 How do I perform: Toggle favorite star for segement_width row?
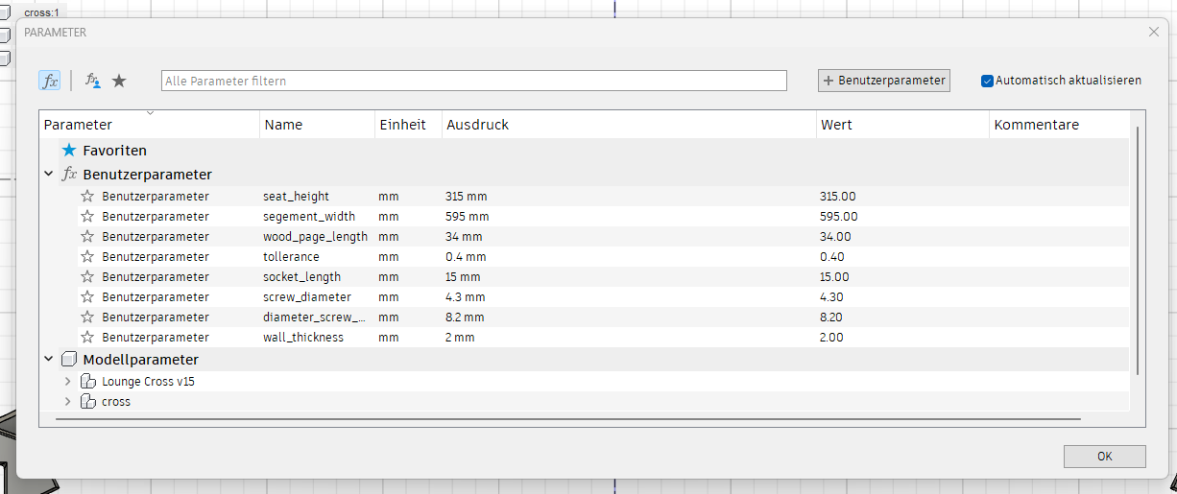87,216
